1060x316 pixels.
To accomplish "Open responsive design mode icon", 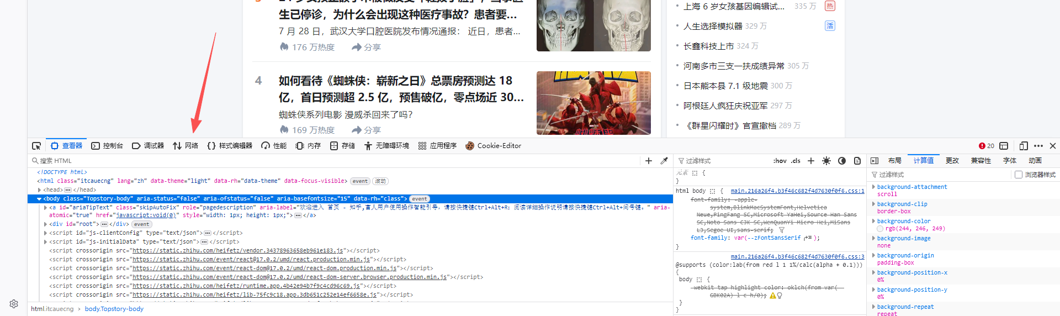I will click(x=1024, y=146).
